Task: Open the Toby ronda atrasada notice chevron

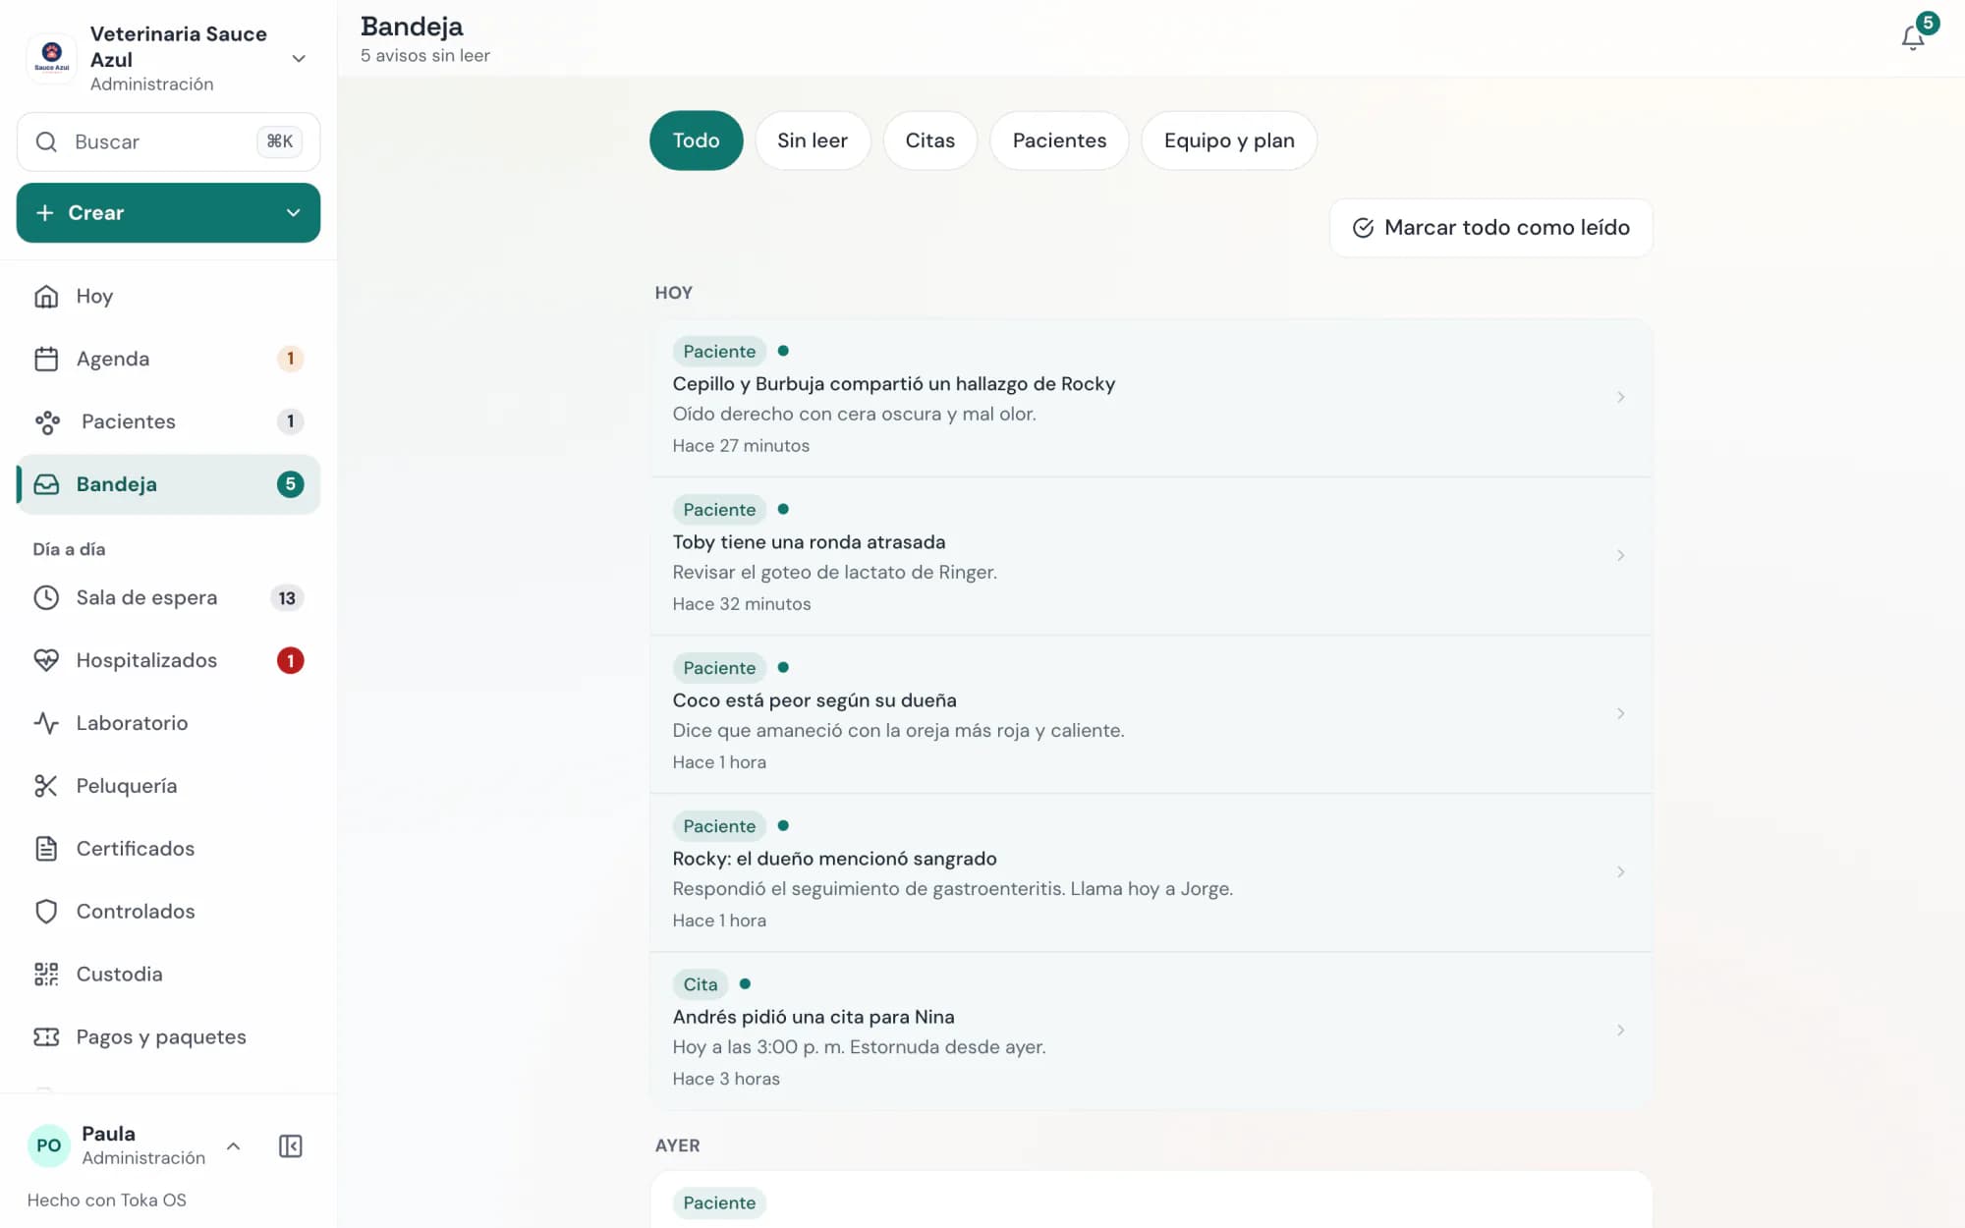Action: point(1620,556)
